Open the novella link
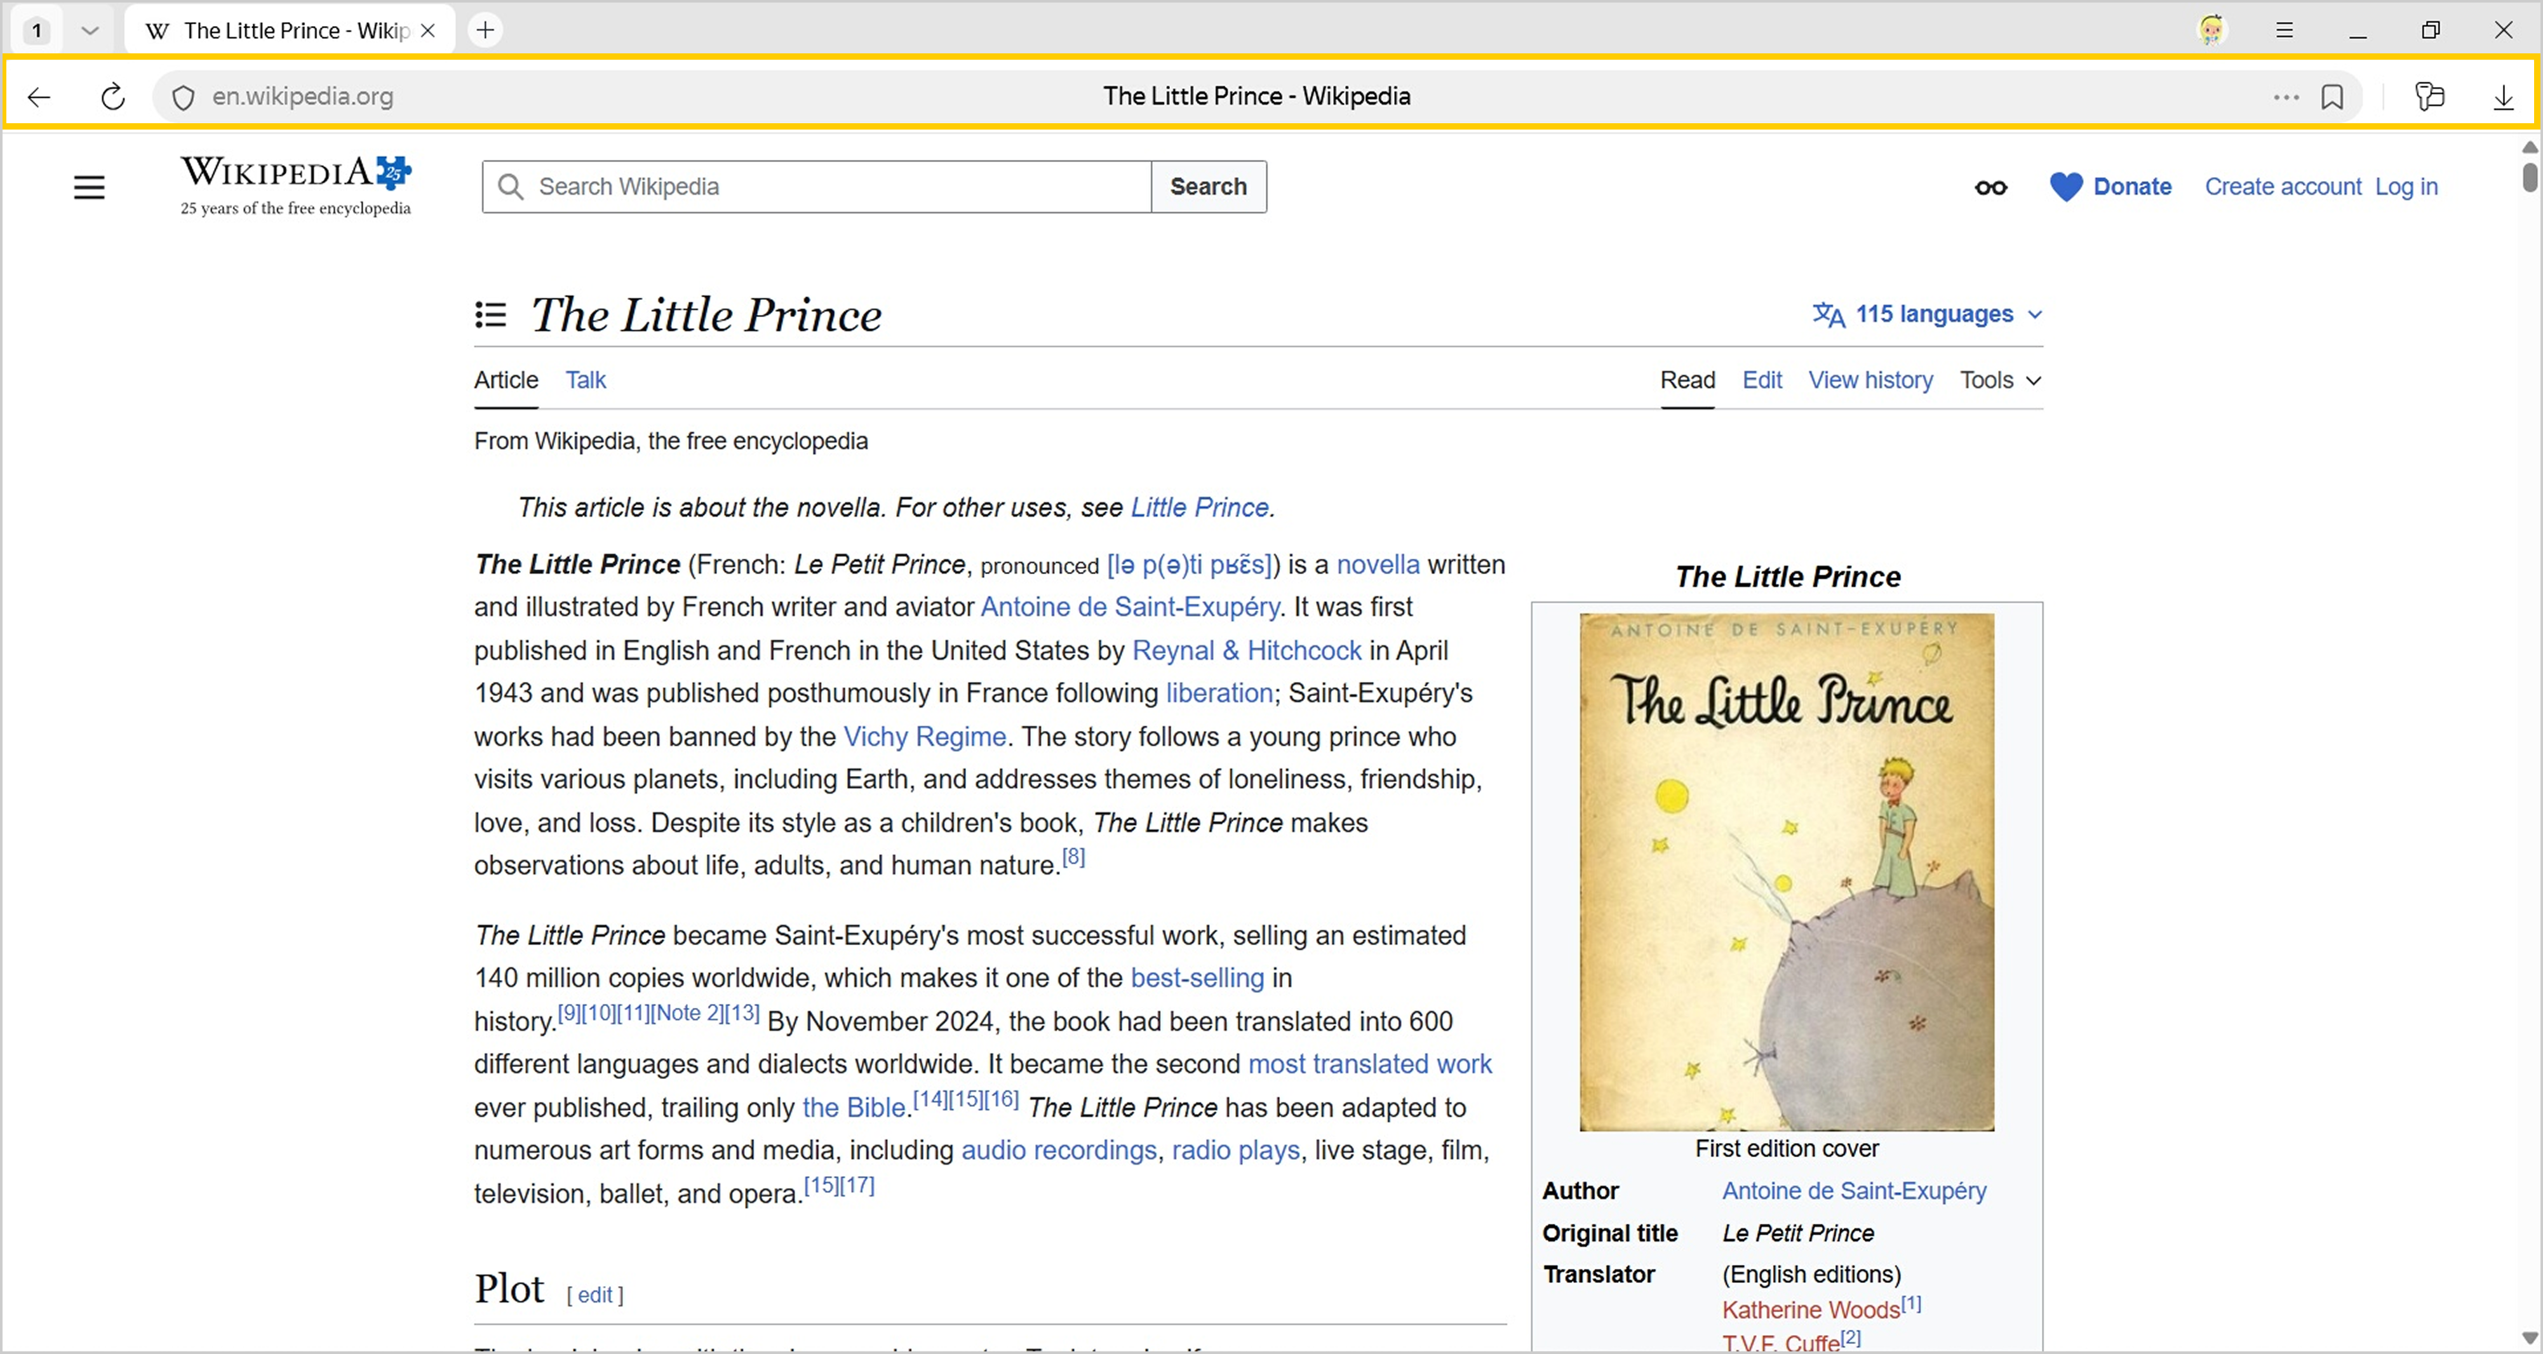The height and width of the screenshot is (1354, 2543). (x=1378, y=565)
